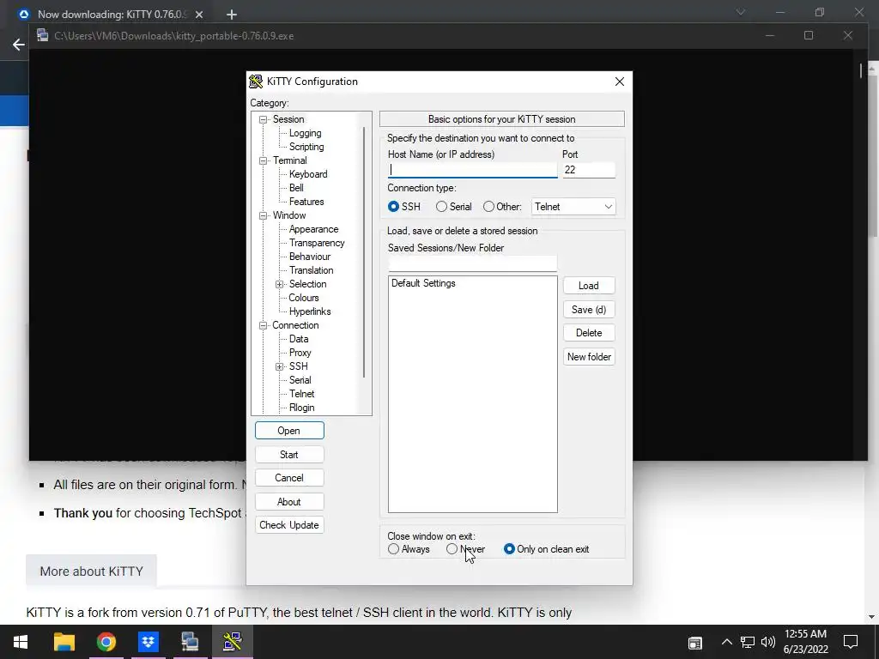Image resolution: width=879 pixels, height=659 pixels.
Task: Click the volume speaker tray icon
Action: tap(768, 642)
